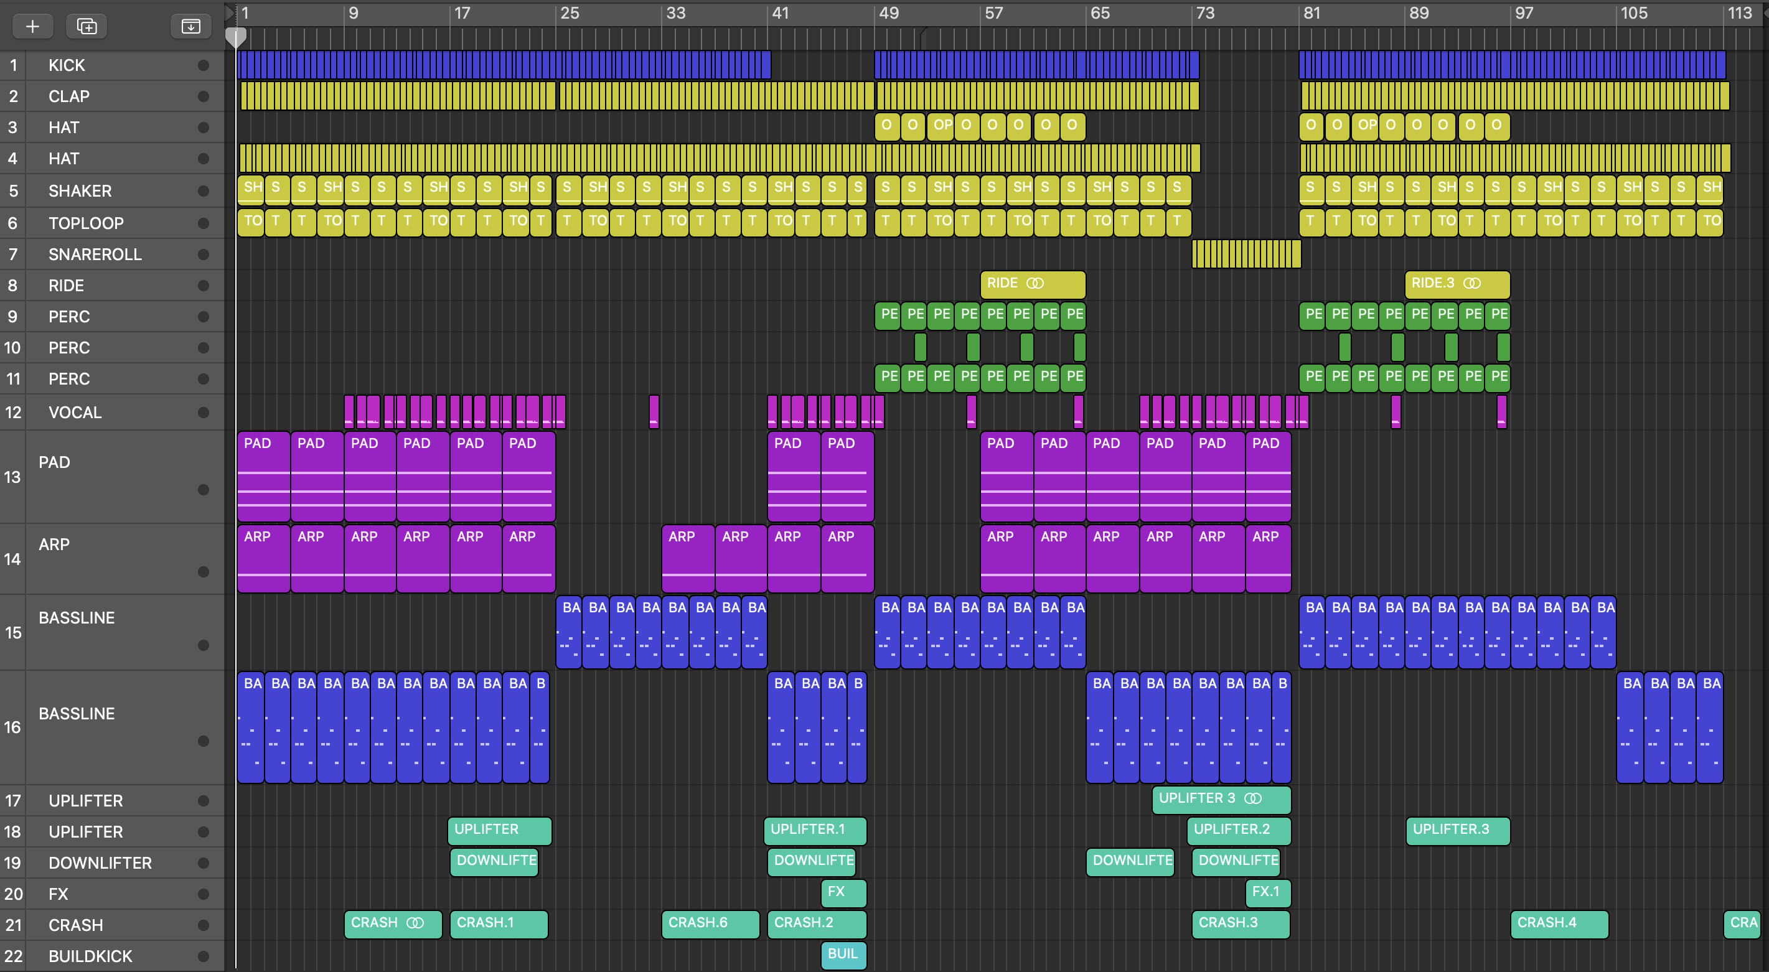This screenshot has width=1769, height=972.
Task: Select the snare roll region on track 7
Action: pyautogui.click(x=1246, y=254)
